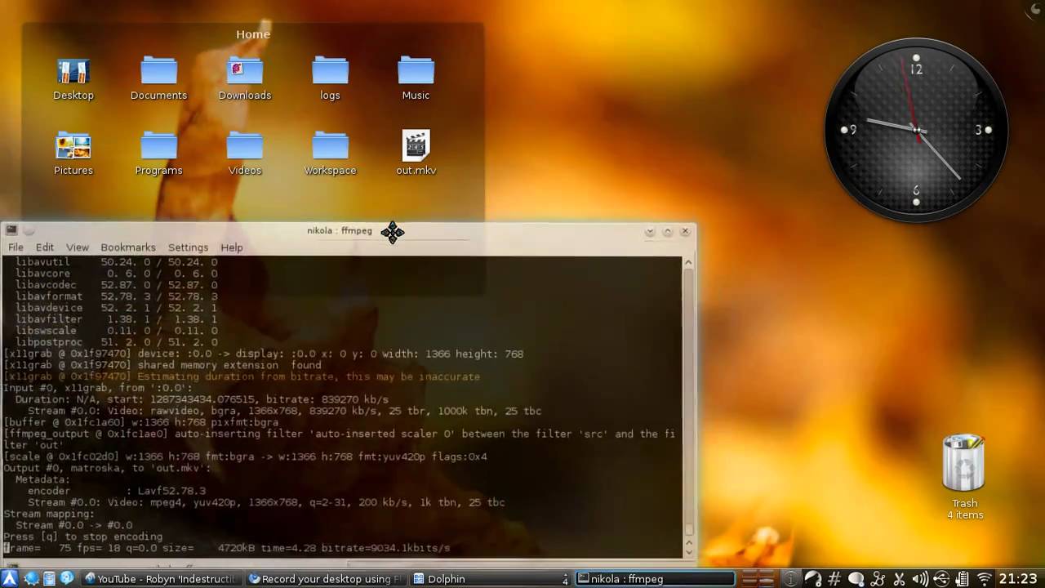Screen dimensions: 1045x588
Task: Switch to YouTube Robyn taskbar window
Action: [x=162, y=579]
